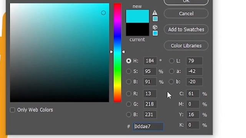The height and width of the screenshot is (138, 246).
Task: Click the vertical rainbow hue strip
Action: (118, 53)
